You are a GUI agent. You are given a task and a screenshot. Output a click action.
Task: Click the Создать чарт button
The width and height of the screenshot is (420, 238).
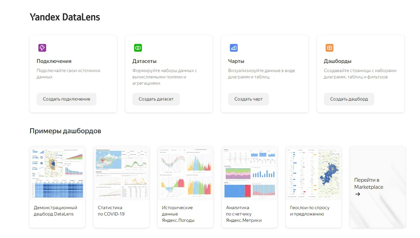pyautogui.click(x=248, y=99)
